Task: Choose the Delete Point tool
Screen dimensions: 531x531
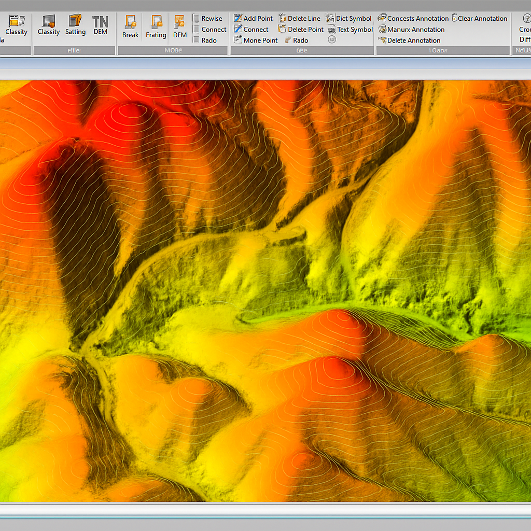Action: pyautogui.click(x=301, y=30)
